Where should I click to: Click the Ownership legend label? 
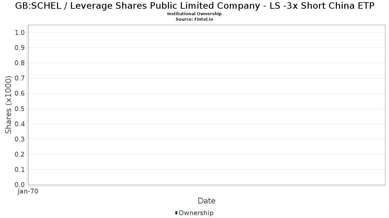[196, 213]
